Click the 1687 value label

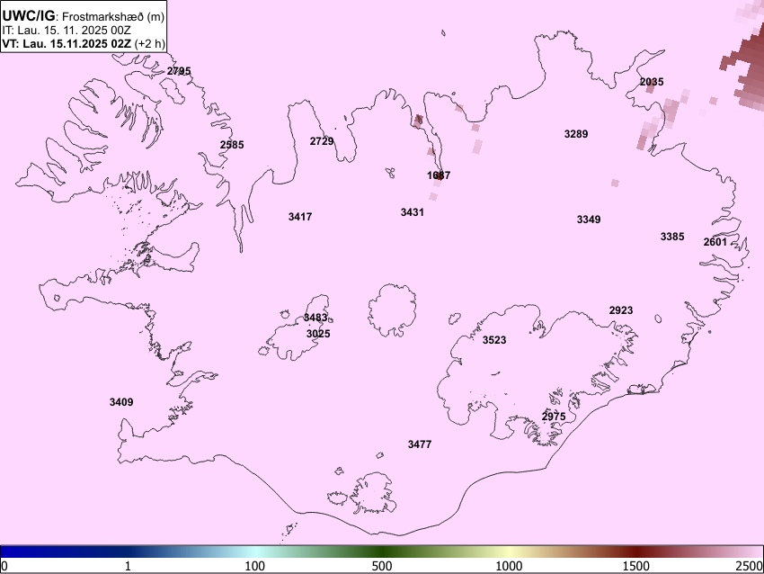(x=439, y=175)
